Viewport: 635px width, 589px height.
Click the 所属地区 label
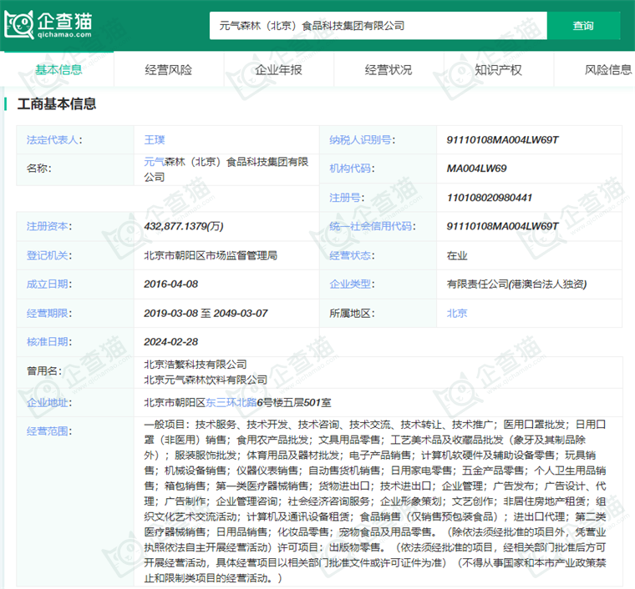(352, 314)
